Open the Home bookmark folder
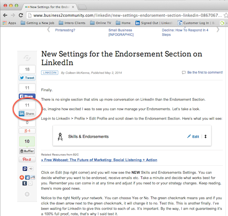Viewport: 228px width, 216px height. [x=123, y=23]
